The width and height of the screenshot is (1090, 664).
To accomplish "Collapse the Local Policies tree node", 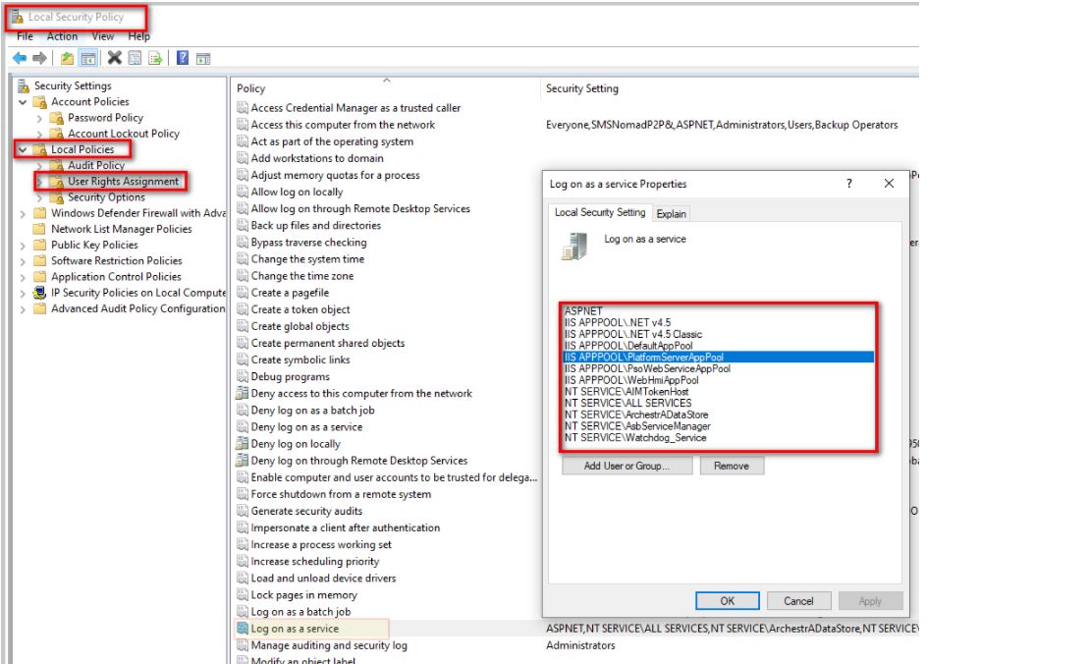I will click(23, 149).
